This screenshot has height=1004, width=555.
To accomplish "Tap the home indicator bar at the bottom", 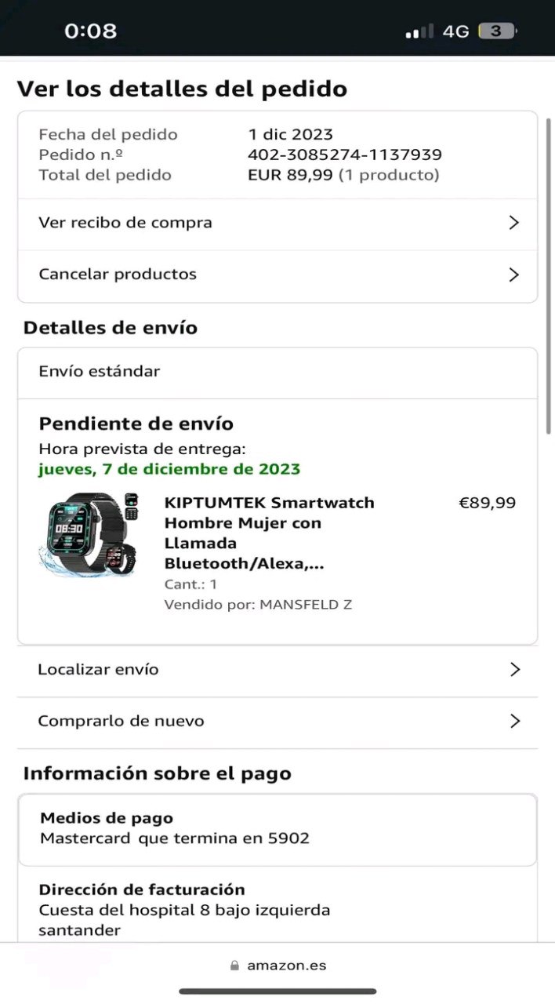I will point(277,991).
